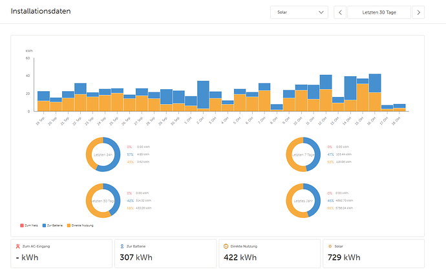Click the Installationsdaten page heading

[41, 11]
